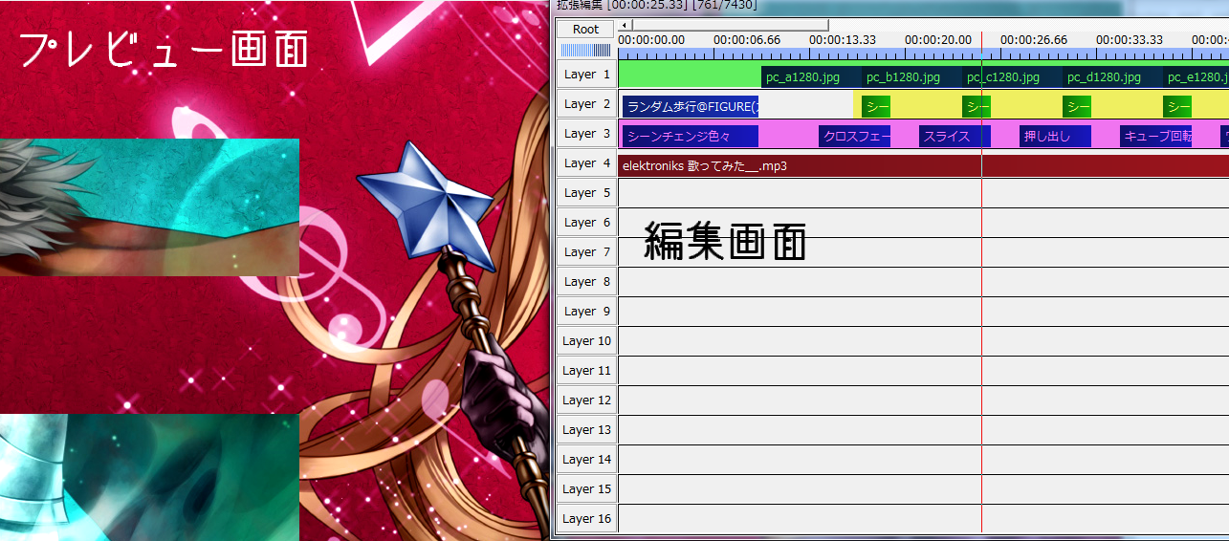Toggle visibility of Layer 15

(587, 489)
